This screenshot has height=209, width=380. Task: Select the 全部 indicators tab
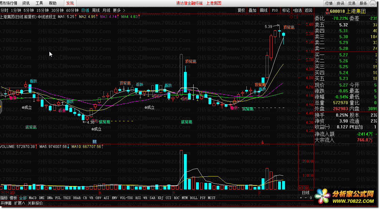pos(23,198)
